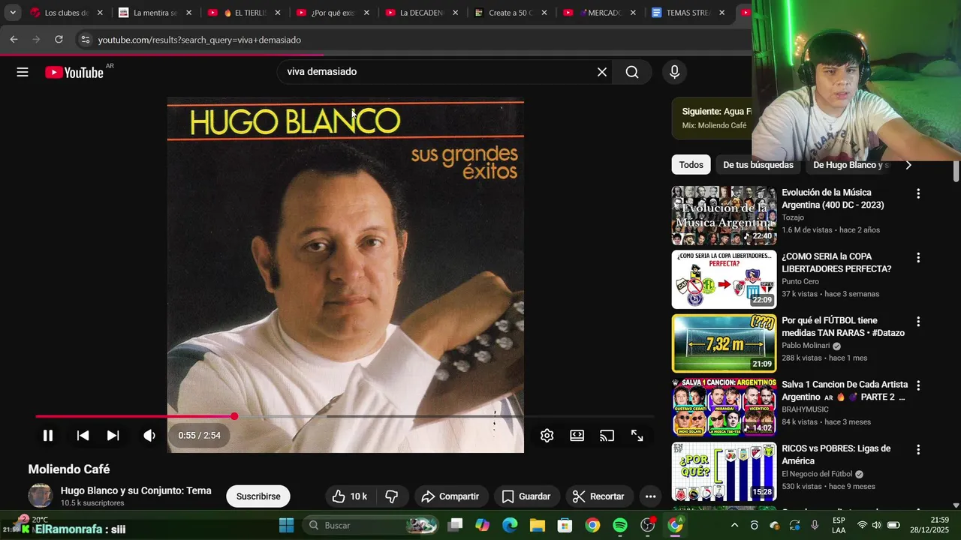Image resolution: width=961 pixels, height=540 pixels.
Task: Like the video with 10 k likes
Action: pyautogui.click(x=351, y=496)
